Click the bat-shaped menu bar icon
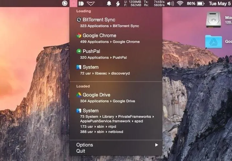The height and width of the screenshot is (161, 232). tap(91, 4)
